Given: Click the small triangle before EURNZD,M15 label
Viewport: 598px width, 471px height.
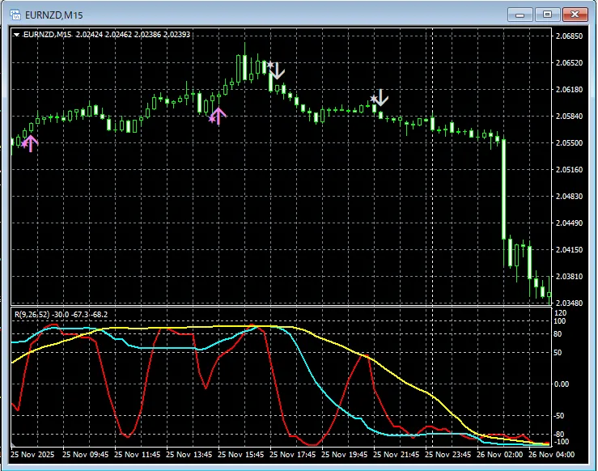Looking at the screenshot, I should click(x=16, y=35).
